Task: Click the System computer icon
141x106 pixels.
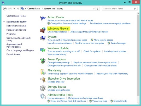Action: click(x=43, y=38)
